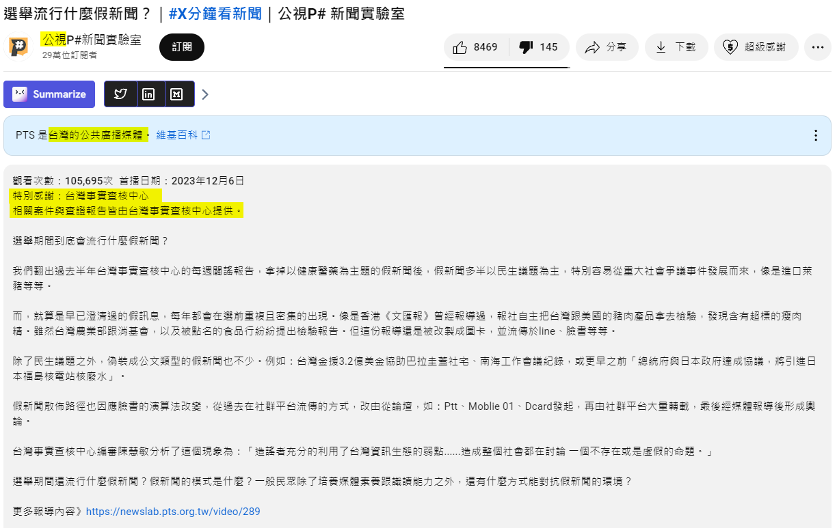
Task: Open the 維基百科 Wikipedia link
Action: coord(176,135)
